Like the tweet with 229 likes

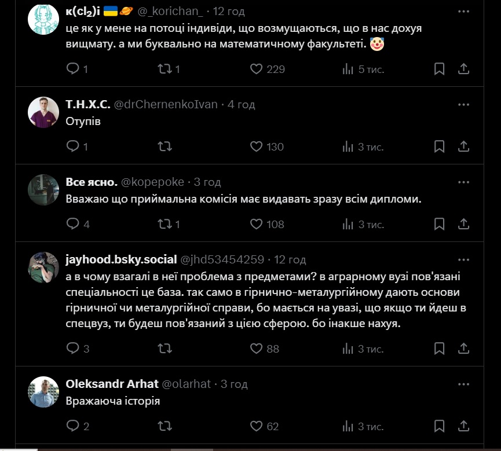(x=257, y=69)
